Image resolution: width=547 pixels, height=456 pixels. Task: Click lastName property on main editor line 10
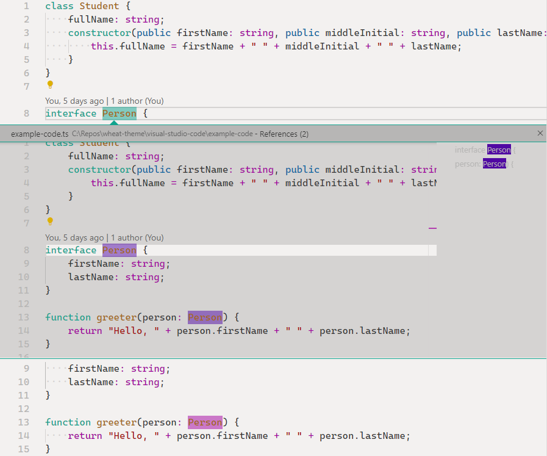pos(91,382)
